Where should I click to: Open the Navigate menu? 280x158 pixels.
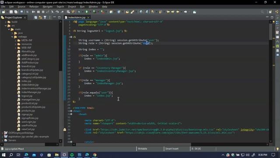pyautogui.click(x=48, y=7)
